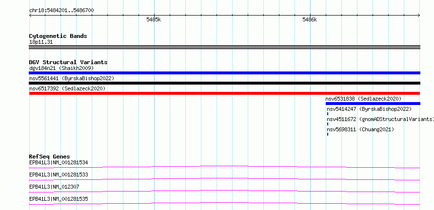
Task: Click the blue dgv184n21 variant bar
Action: pyautogui.click(x=224, y=73)
